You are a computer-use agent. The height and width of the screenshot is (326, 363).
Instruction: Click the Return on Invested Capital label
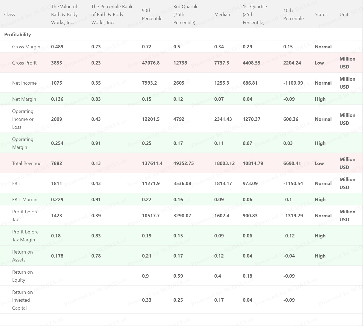coord(22,300)
